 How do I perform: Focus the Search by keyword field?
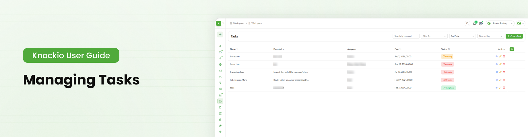(x=406, y=36)
